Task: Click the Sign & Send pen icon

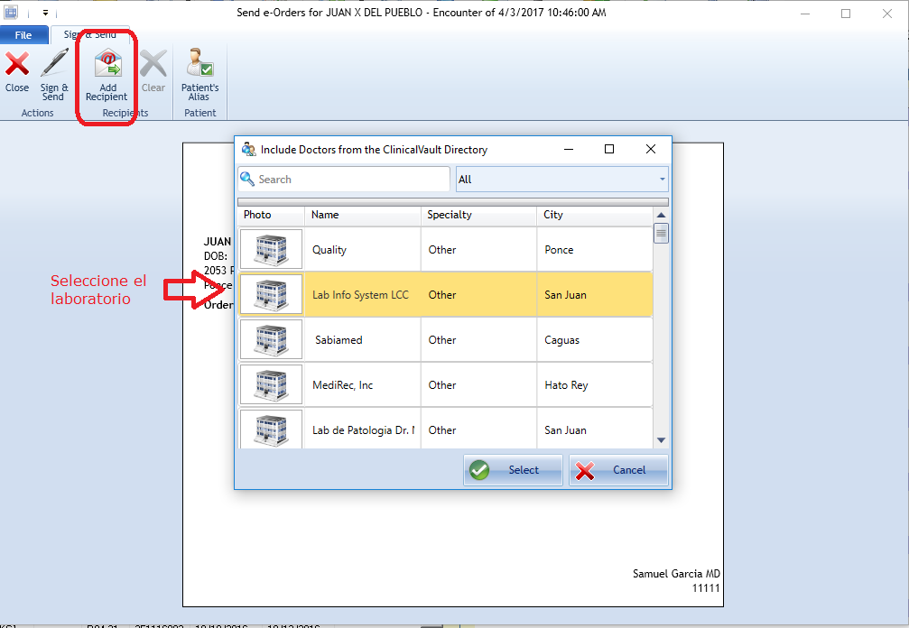Action: tap(54, 65)
